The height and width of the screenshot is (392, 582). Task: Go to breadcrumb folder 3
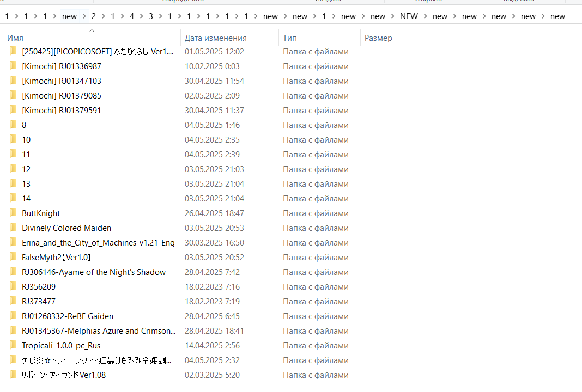pyautogui.click(x=151, y=16)
